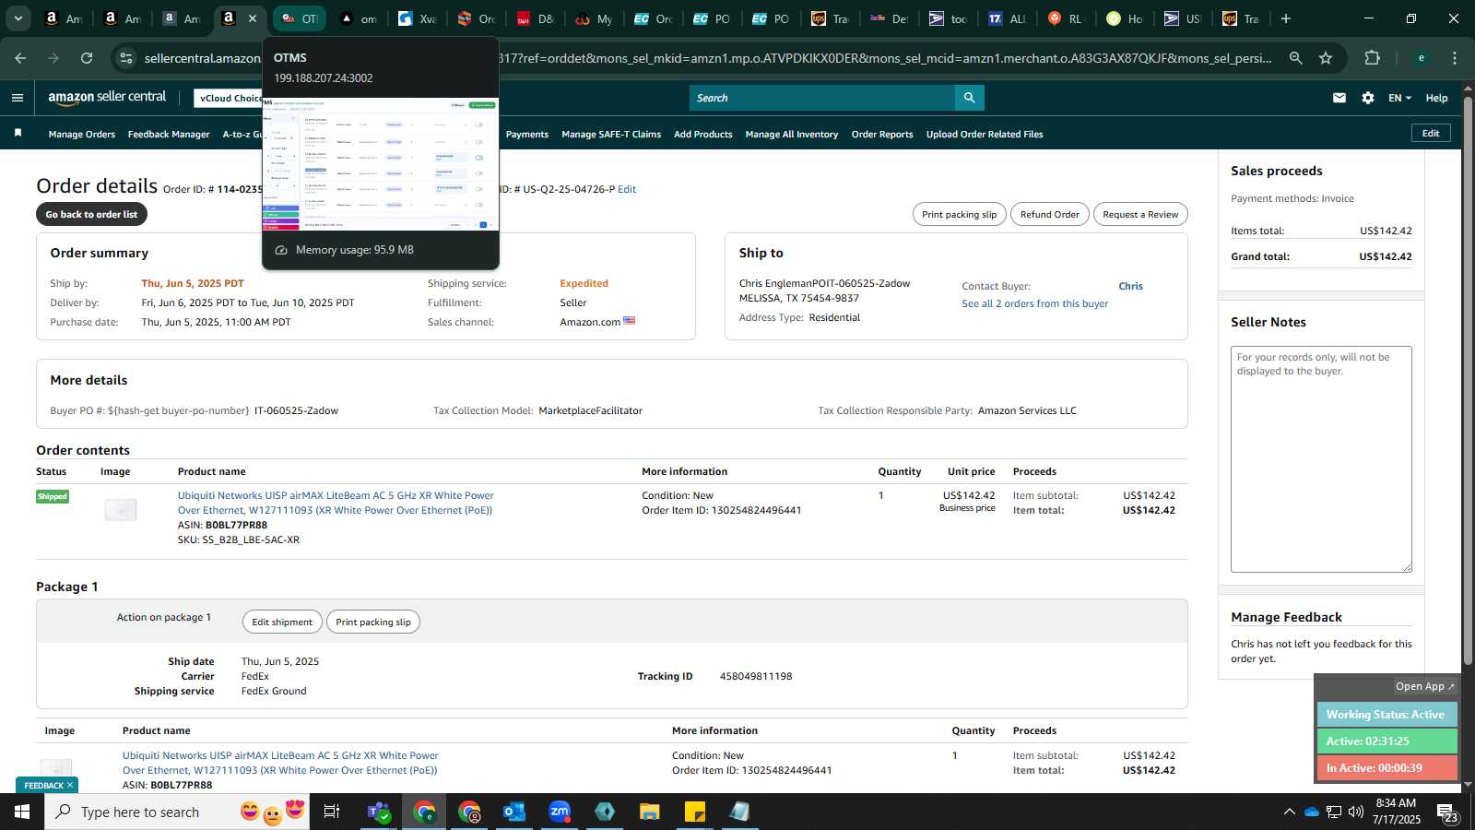Click the Seller Central search field
Image resolution: width=1475 pixels, height=830 pixels.
(822, 98)
